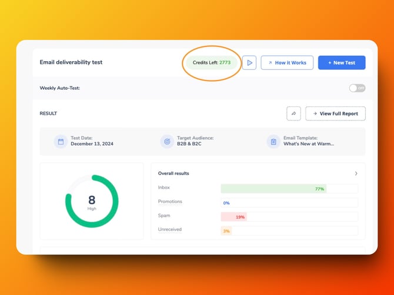This screenshot has height=295, width=394.
Task: Click the play video icon button
Action: point(249,63)
